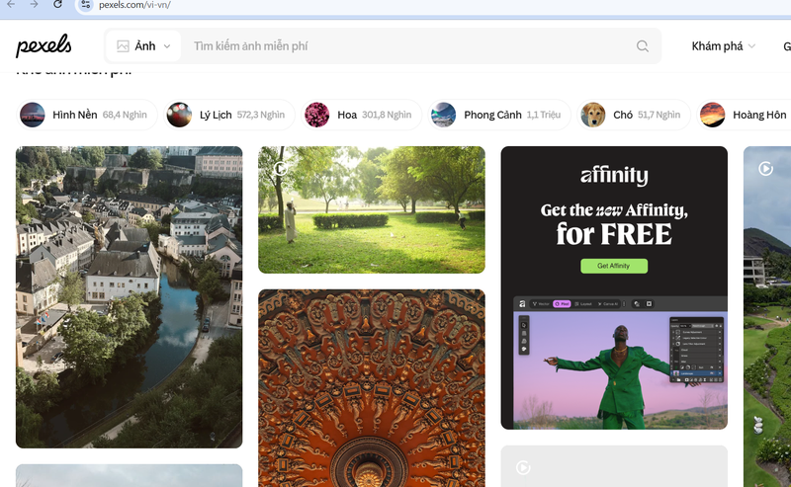Viewport: 791px width, 487px height.
Task: Click the play icon on the park video
Action: coord(281,168)
